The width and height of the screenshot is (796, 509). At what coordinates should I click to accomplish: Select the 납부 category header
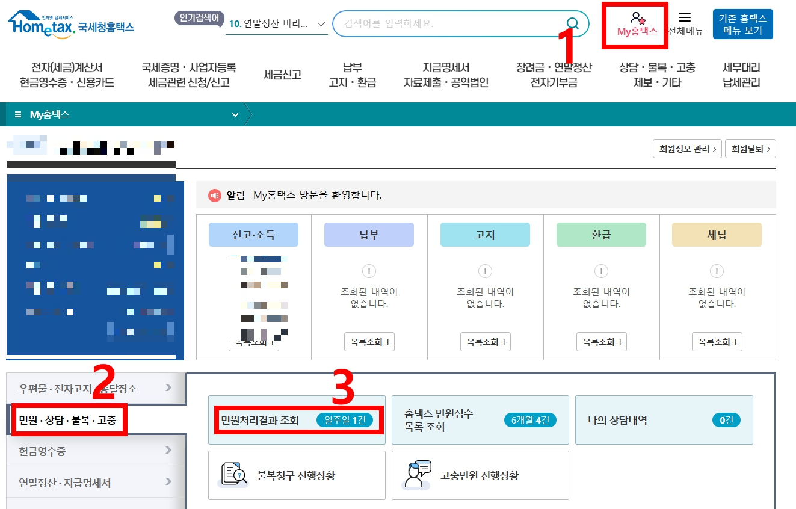(369, 235)
